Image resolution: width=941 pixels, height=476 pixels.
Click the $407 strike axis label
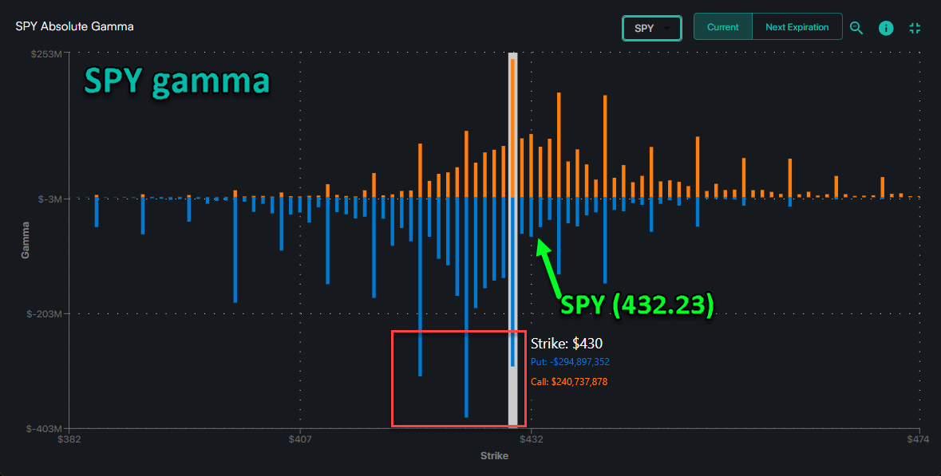[x=299, y=439]
